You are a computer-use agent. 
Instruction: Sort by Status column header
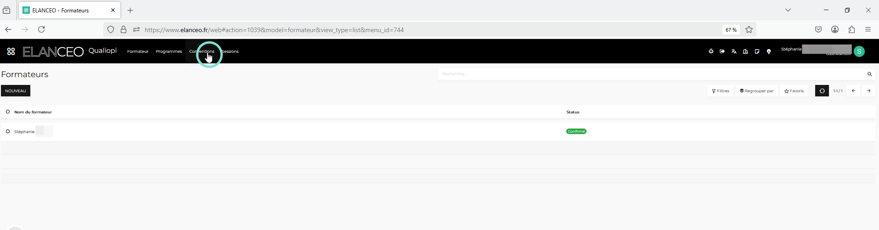point(573,112)
